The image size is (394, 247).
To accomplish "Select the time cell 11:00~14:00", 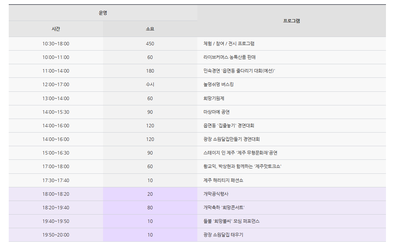I will (x=56, y=71).
